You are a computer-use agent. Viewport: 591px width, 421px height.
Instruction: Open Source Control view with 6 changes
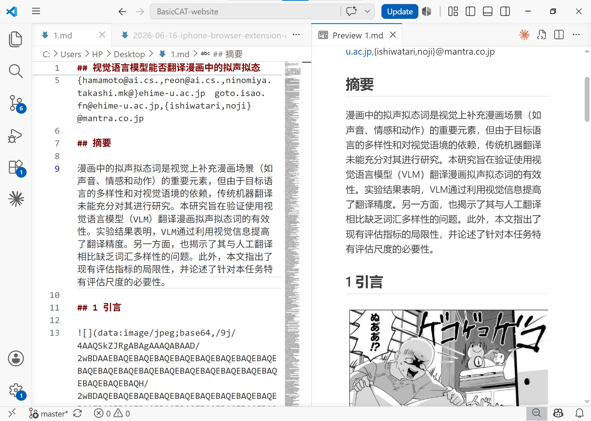tap(16, 103)
